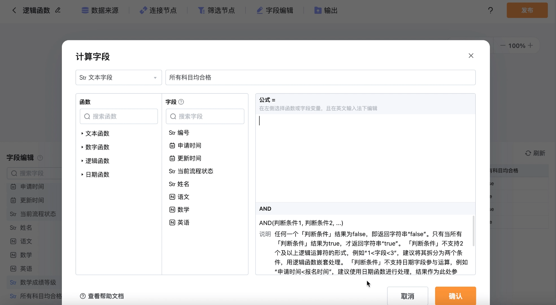Select 姓名 in background field list
556x305 pixels.
(x=21, y=228)
